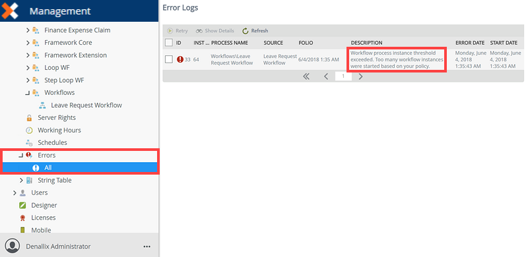The width and height of the screenshot is (528, 257).
Task: Click the Step Loop WF folder icon
Action: click(36, 80)
